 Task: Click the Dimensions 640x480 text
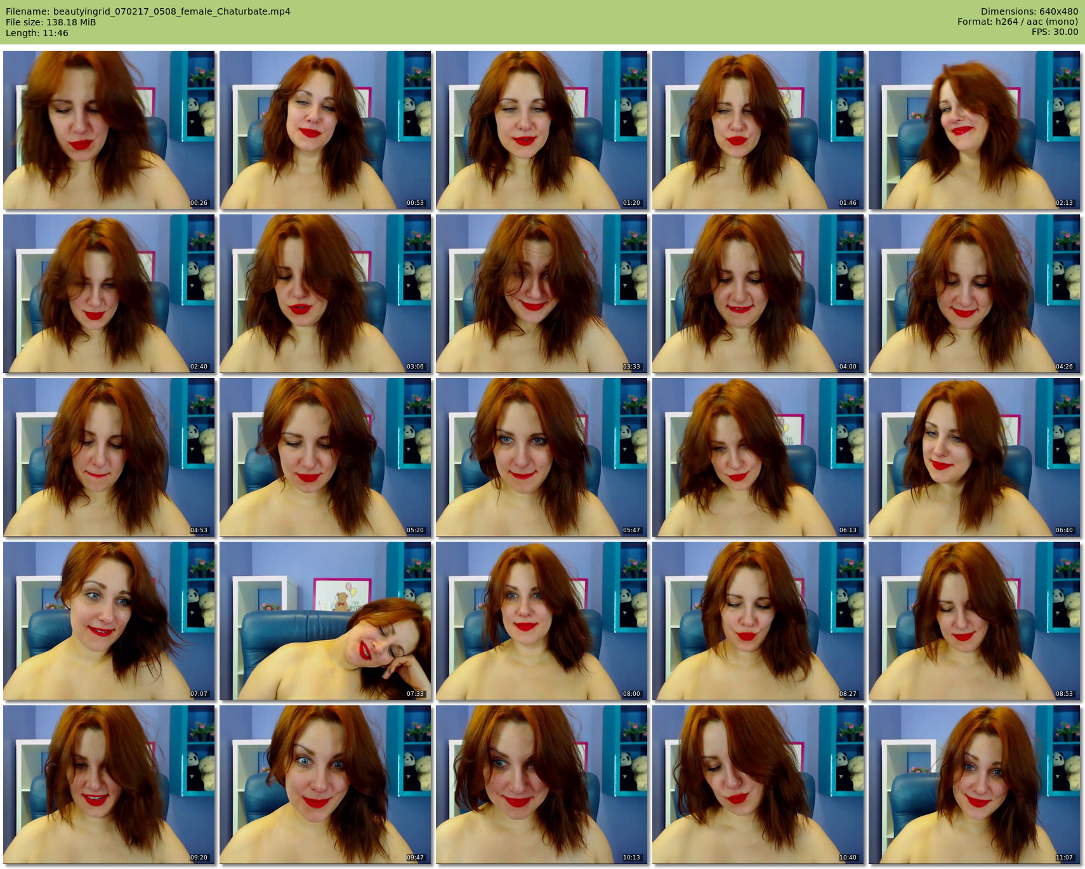tap(1029, 11)
